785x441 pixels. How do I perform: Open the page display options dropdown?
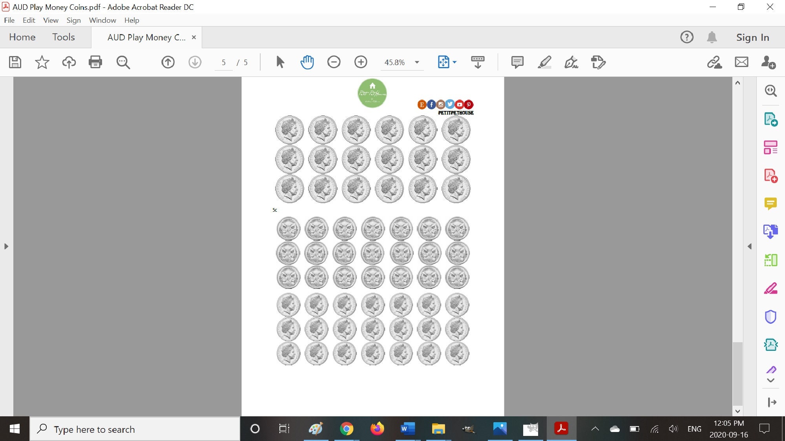coord(455,62)
